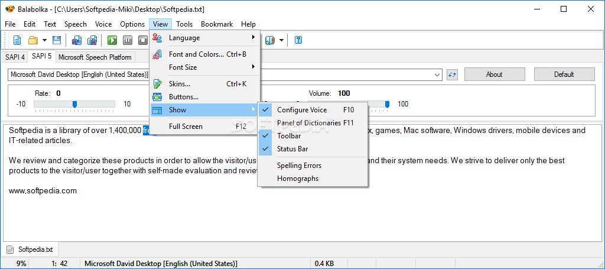Click the Volume slider handle
The height and width of the screenshot is (269, 605).
[387, 104]
